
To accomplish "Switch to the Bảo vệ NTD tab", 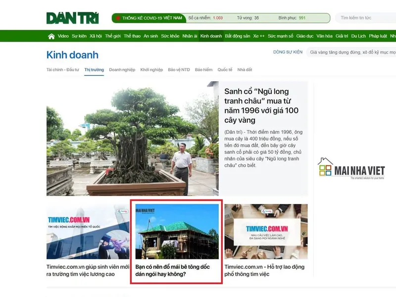I will [x=179, y=70].
